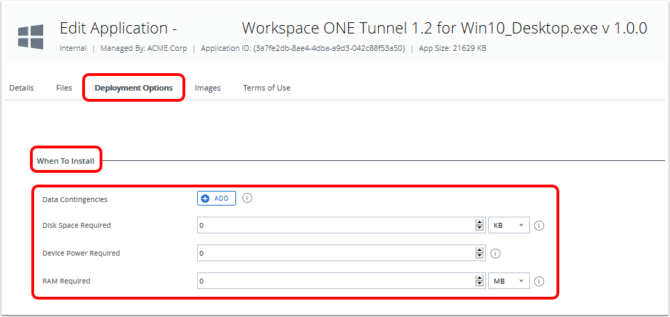670x317 pixels.
Task: Select the RAM Required input field
Action: [x=334, y=281]
